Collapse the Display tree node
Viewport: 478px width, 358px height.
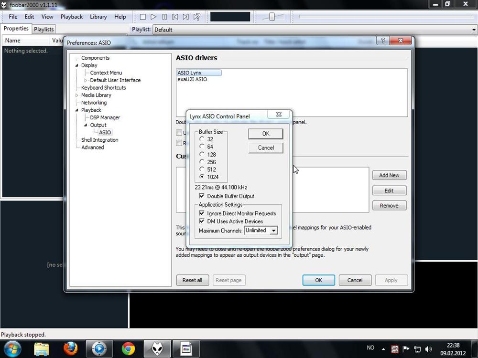click(76, 65)
